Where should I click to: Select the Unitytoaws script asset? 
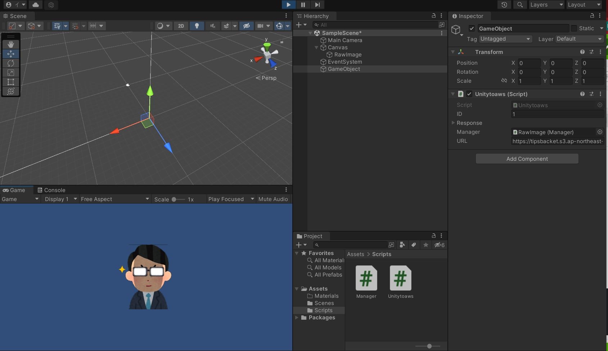click(x=401, y=282)
